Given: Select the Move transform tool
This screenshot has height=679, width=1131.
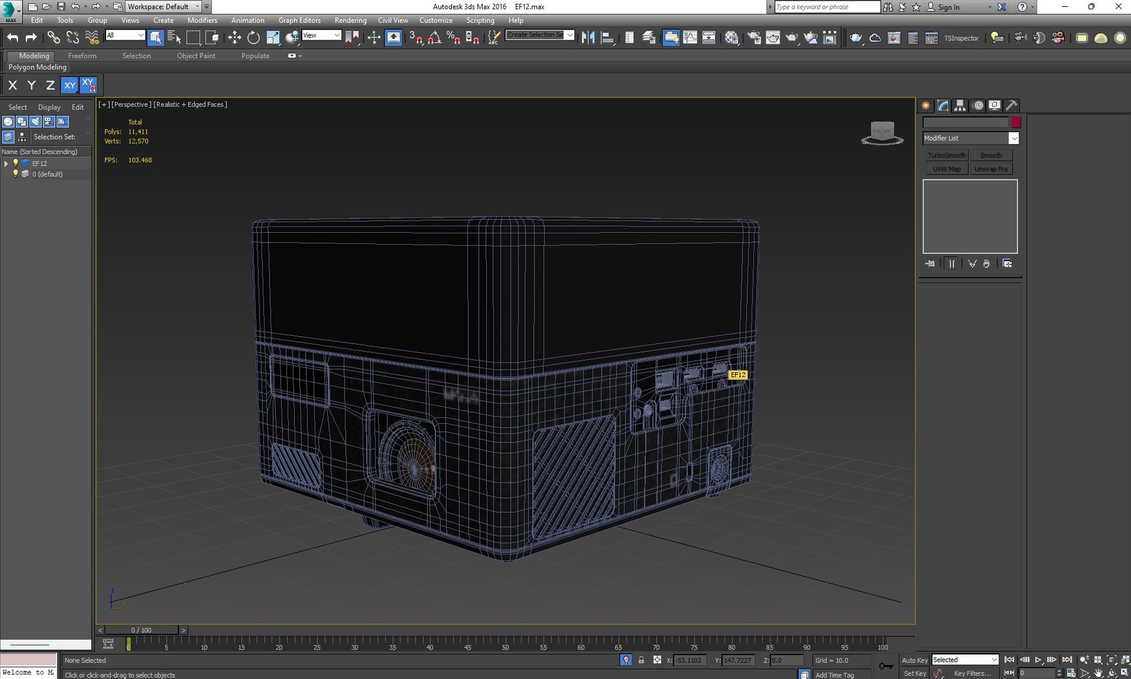Looking at the screenshot, I should [234, 38].
